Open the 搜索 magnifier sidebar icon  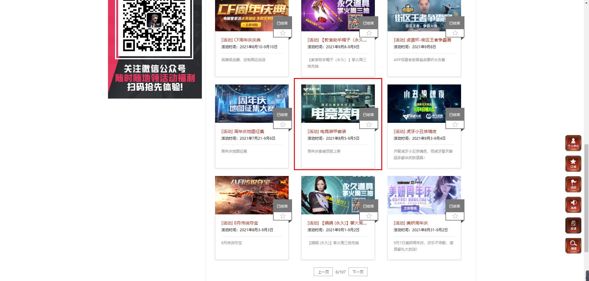573,246
